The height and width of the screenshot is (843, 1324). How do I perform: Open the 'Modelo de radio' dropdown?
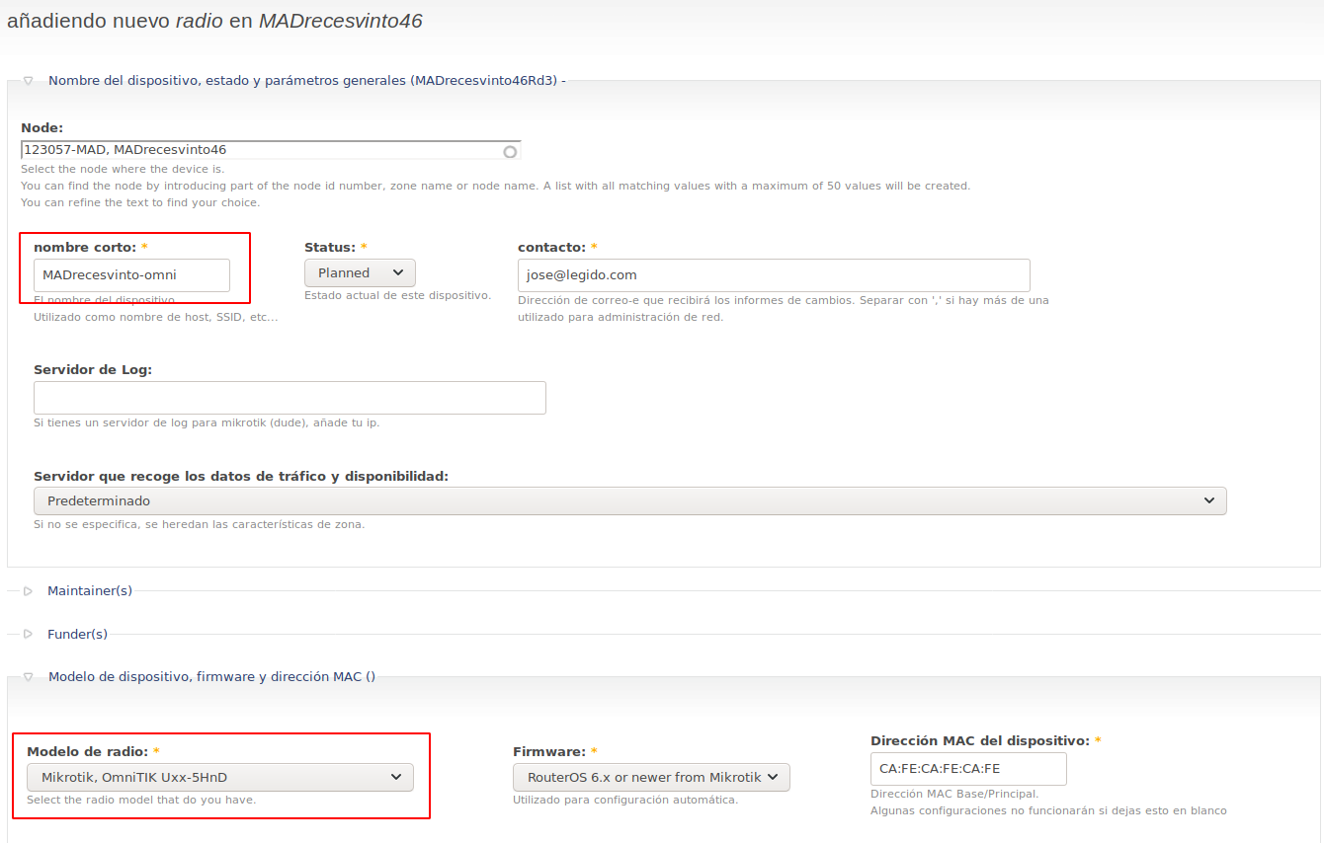pyautogui.click(x=219, y=778)
